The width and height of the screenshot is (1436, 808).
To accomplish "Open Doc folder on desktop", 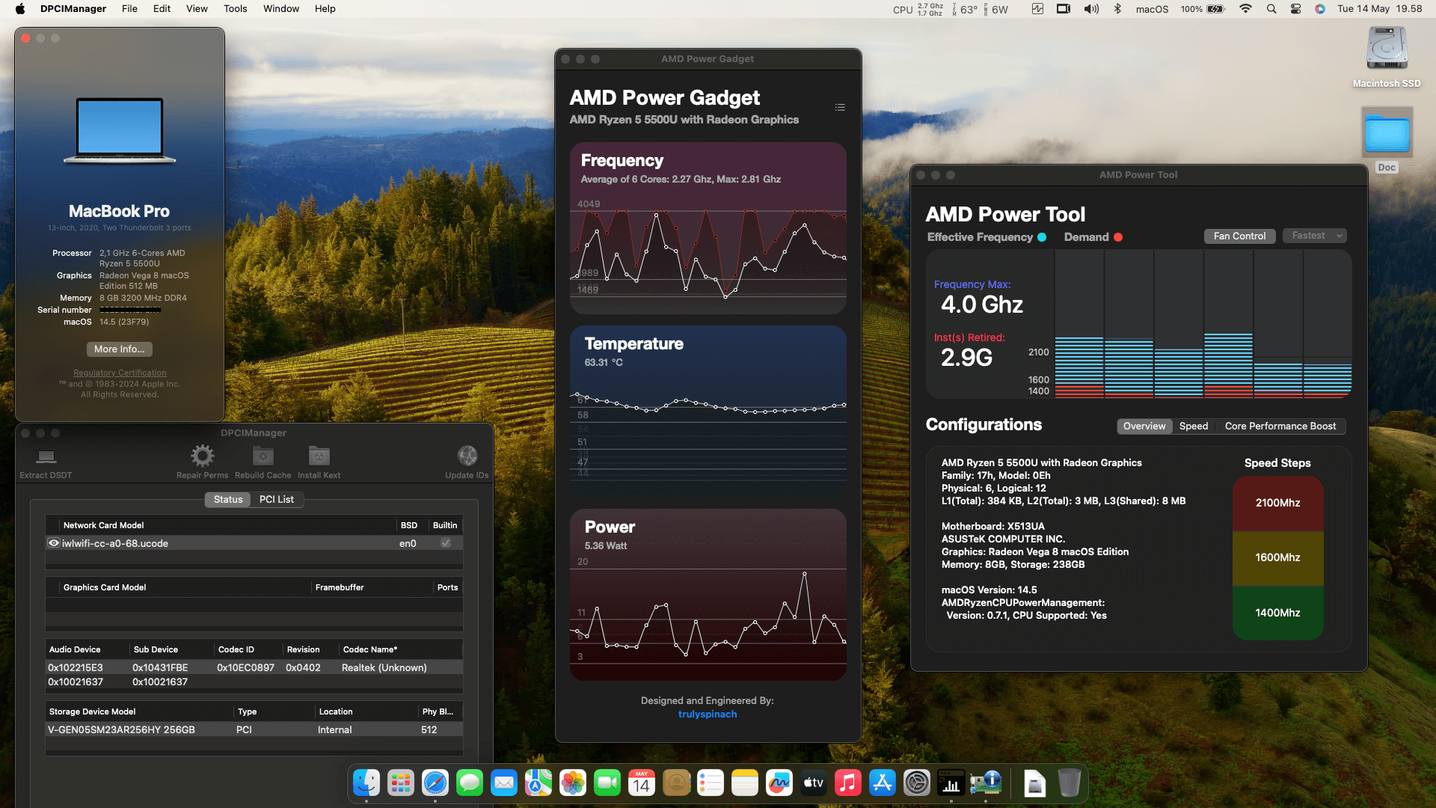I will pos(1387,133).
